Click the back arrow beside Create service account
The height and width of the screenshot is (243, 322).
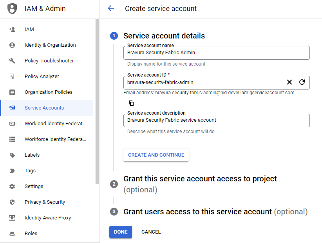click(x=111, y=8)
